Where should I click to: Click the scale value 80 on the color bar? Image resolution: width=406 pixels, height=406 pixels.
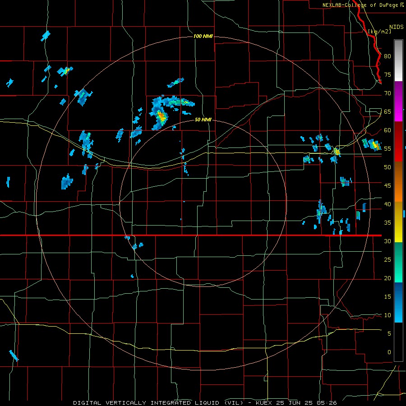pyautogui.click(x=388, y=56)
